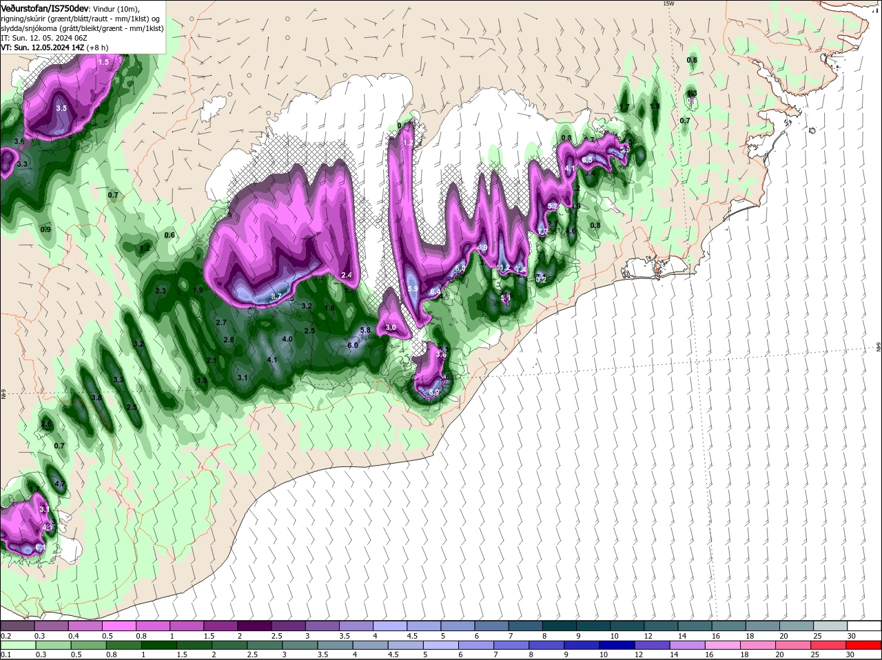This screenshot has width=882, height=660.
Task: Click the 3.8 value on the rain band
Action: coord(96,398)
